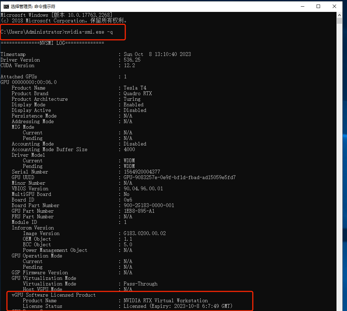Click the Display Active value 'Disabled'
The image size is (347, 311).
click(x=135, y=110)
